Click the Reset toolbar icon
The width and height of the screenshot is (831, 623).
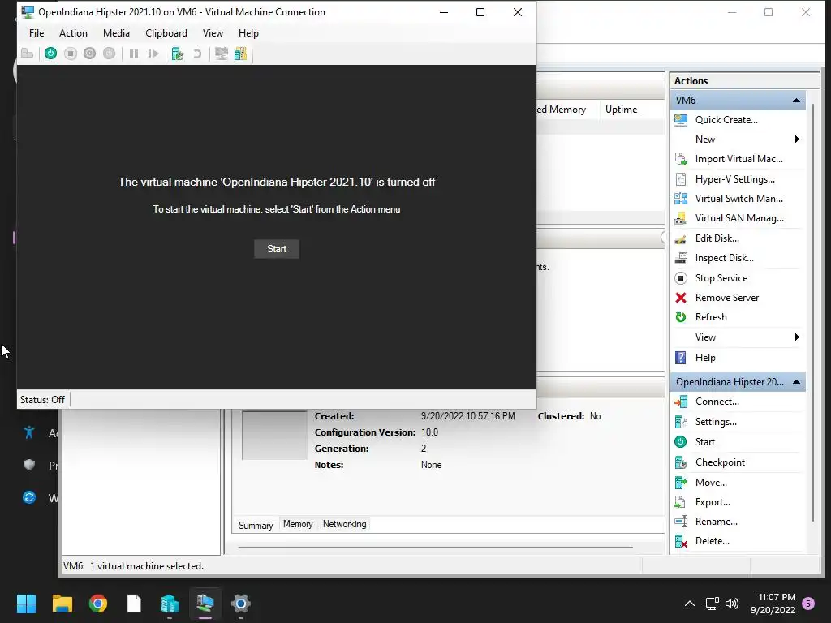pyautogui.click(x=153, y=54)
